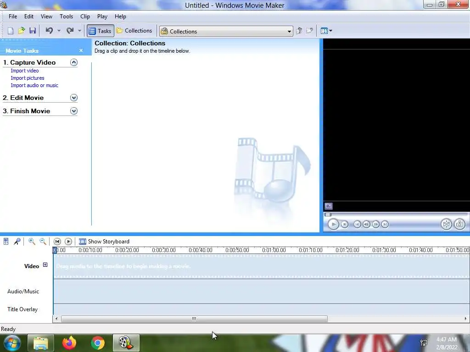Click the timeline scroll left arrow
The height and width of the screenshot is (352, 470).
56,319
